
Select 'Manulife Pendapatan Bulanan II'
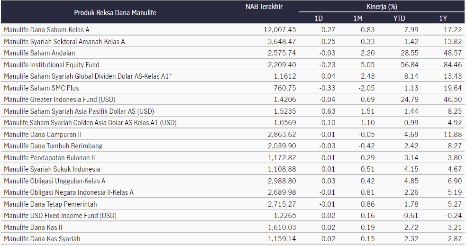pos(49,158)
